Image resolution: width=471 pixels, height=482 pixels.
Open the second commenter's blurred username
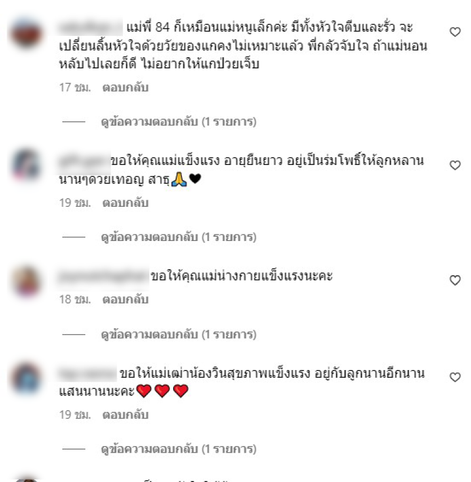pyautogui.click(x=84, y=161)
